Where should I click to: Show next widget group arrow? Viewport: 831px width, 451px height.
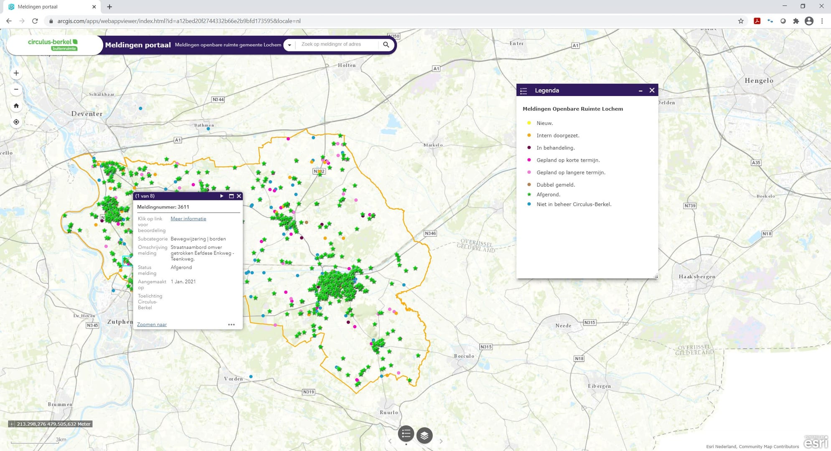pos(441,441)
